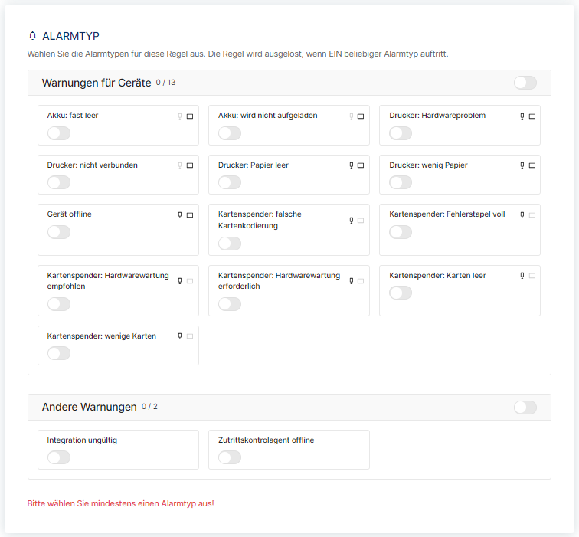Click tablet icon on 'Gerät offline' card
Image resolution: width=579 pixels, height=537 pixels.
tap(190, 215)
